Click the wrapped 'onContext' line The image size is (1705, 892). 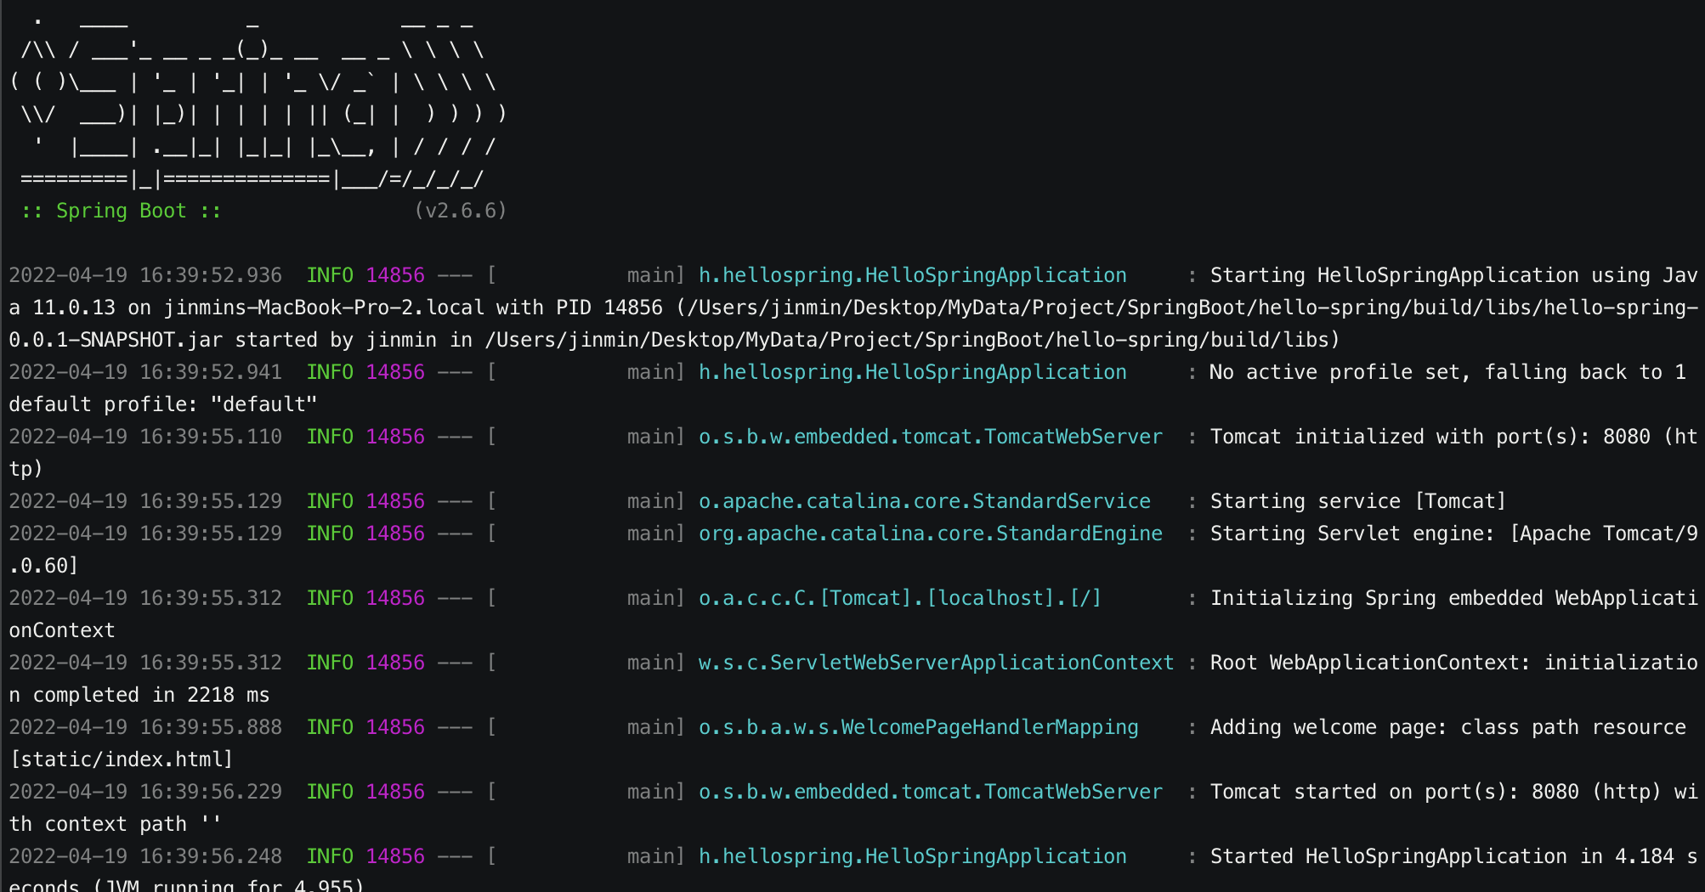point(62,630)
